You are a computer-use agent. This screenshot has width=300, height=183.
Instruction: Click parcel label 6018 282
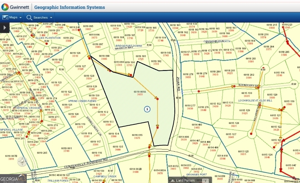249,75
